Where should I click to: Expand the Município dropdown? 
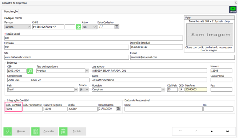point(163,90)
